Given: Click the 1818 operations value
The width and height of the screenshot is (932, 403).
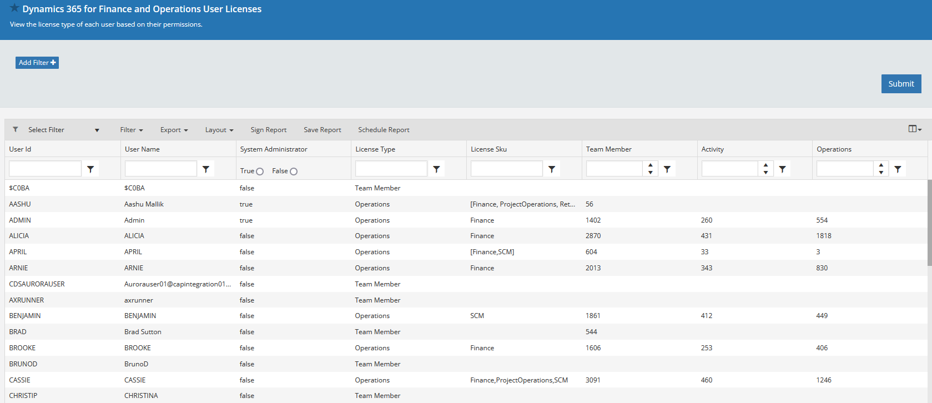Looking at the screenshot, I should [824, 236].
